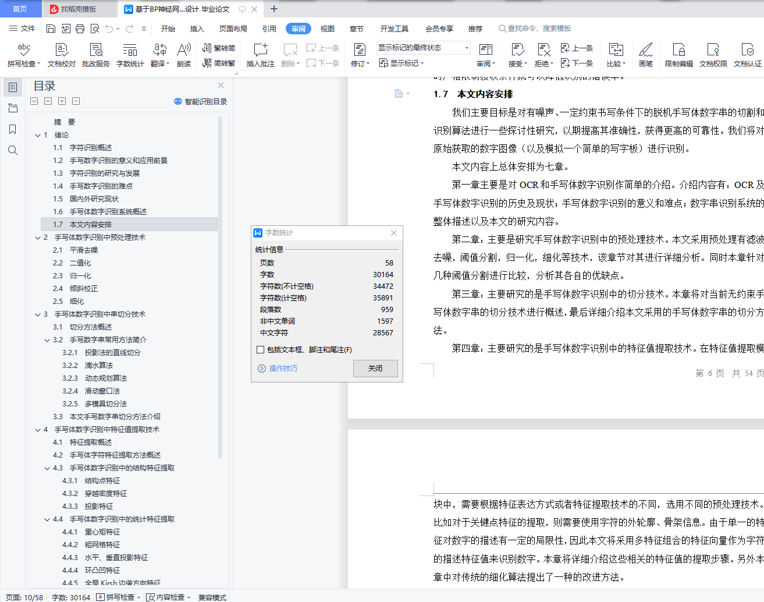Click 字数: 30164 in status bar
Viewport: 764px width, 602px height.
pyautogui.click(x=71, y=597)
